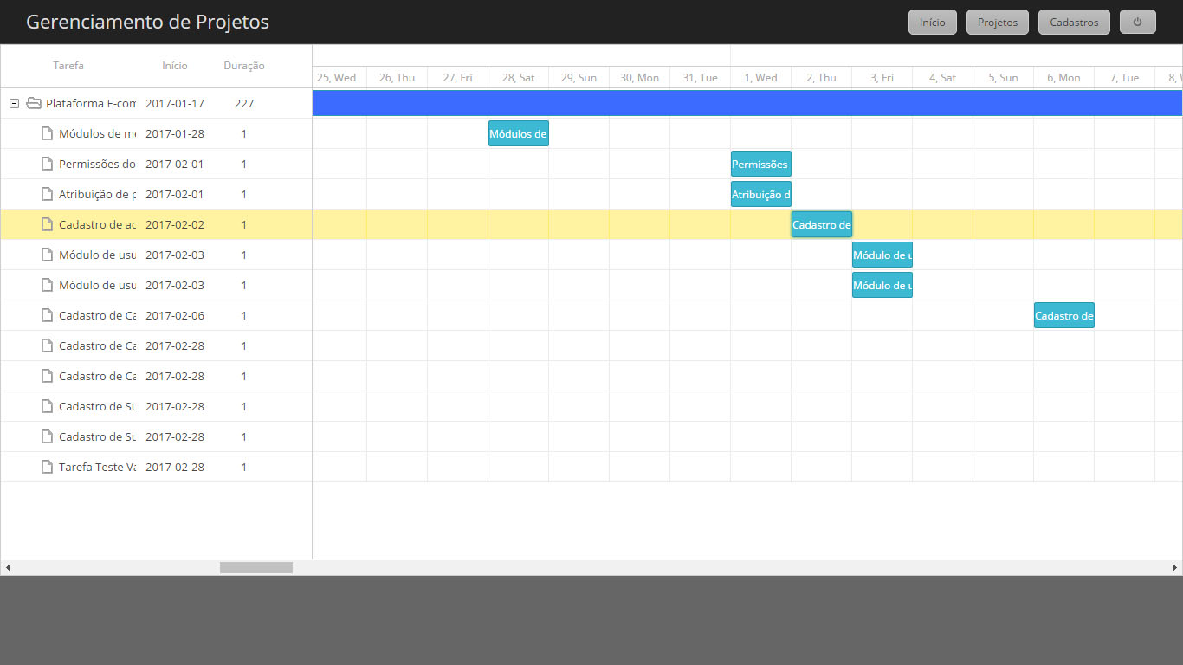The width and height of the screenshot is (1183, 665).
Task: Click the folder icon of Plataforma E-com
Action: tap(34, 104)
